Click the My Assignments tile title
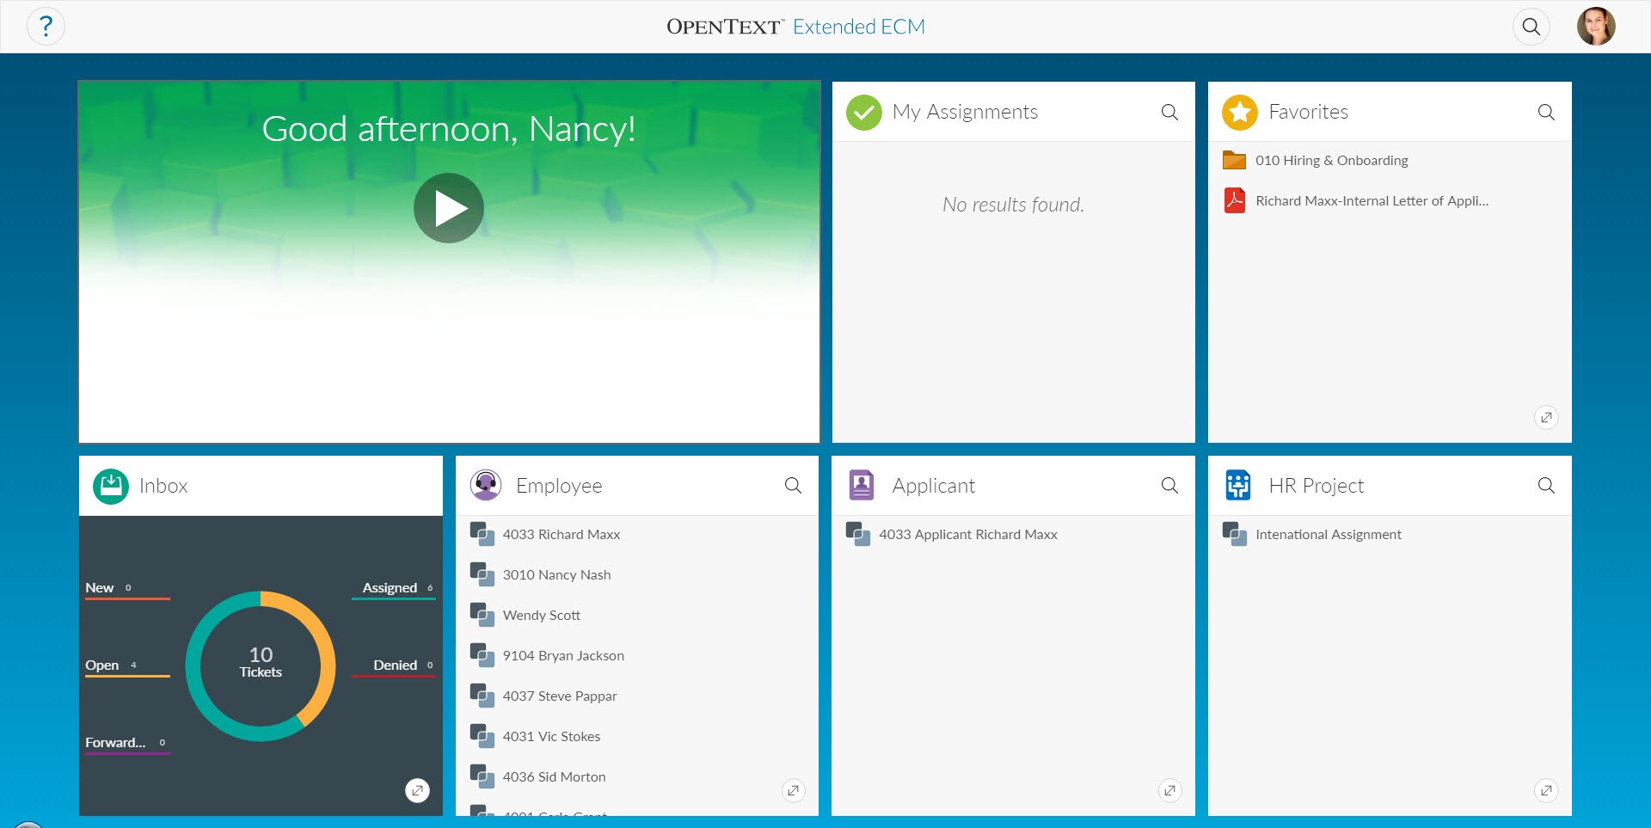This screenshot has height=828, width=1651. coord(965,112)
